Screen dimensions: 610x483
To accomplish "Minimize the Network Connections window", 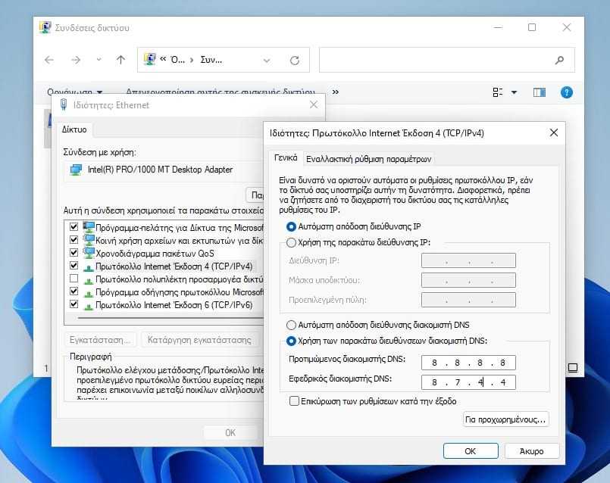I will point(498,27).
